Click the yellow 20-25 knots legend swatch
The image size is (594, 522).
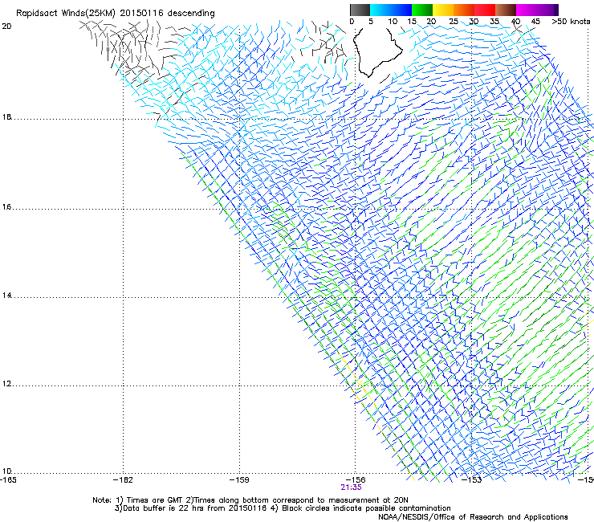[443, 10]
